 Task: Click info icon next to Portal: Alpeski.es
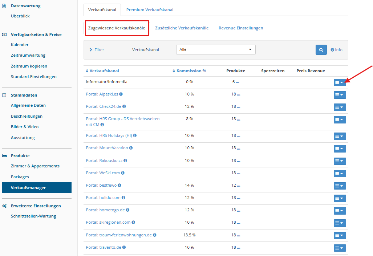[121, 94]
